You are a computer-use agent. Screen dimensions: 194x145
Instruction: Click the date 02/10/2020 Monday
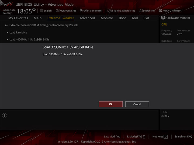[9, 12]
